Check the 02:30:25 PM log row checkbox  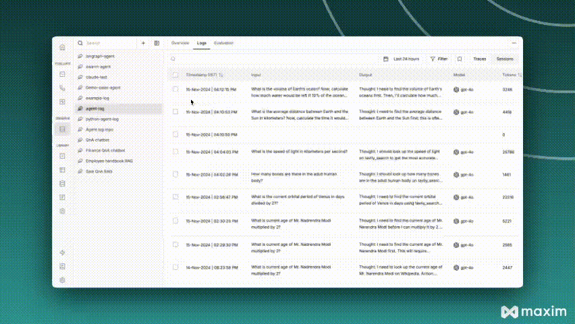click(x=175, y=221)
